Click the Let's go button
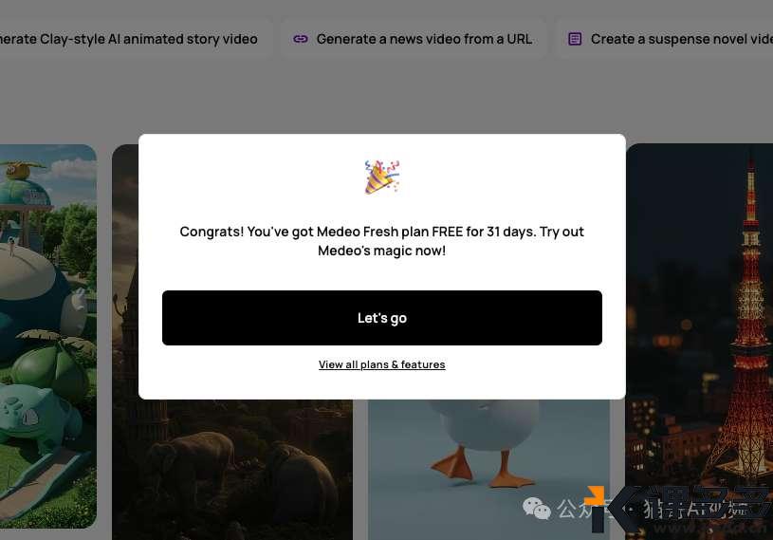This screenshot has width=773, height=540. click(381, 318)
